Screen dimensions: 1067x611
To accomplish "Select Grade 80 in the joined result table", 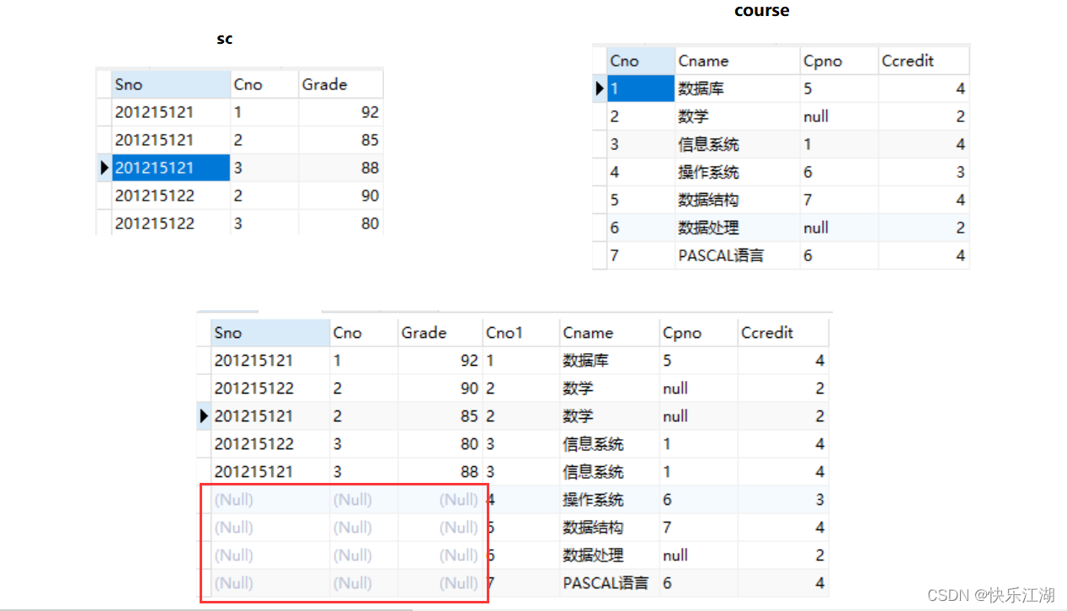I will click(x=440, y=444).
